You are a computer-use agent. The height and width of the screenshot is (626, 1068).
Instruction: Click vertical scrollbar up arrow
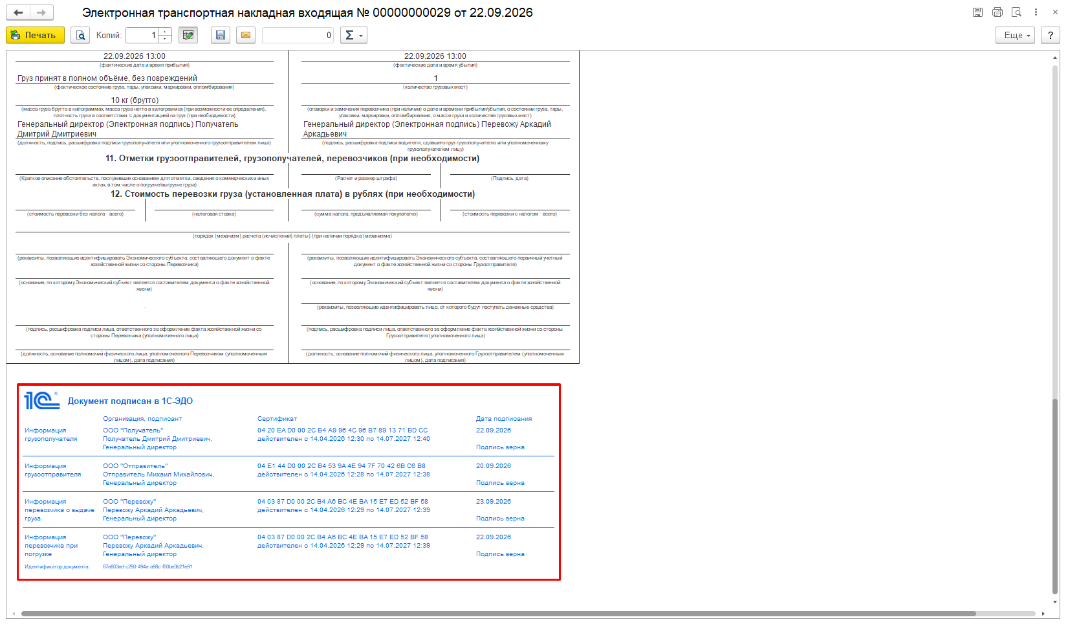tap(1055, 58)
